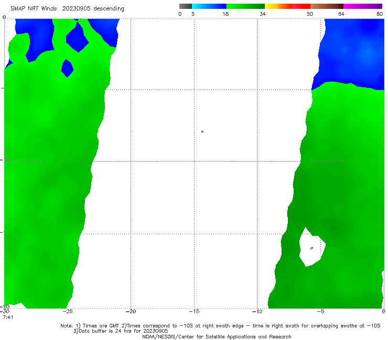
Task: Click the "-20" longitude label on the bottom axis
Action: 131,311
